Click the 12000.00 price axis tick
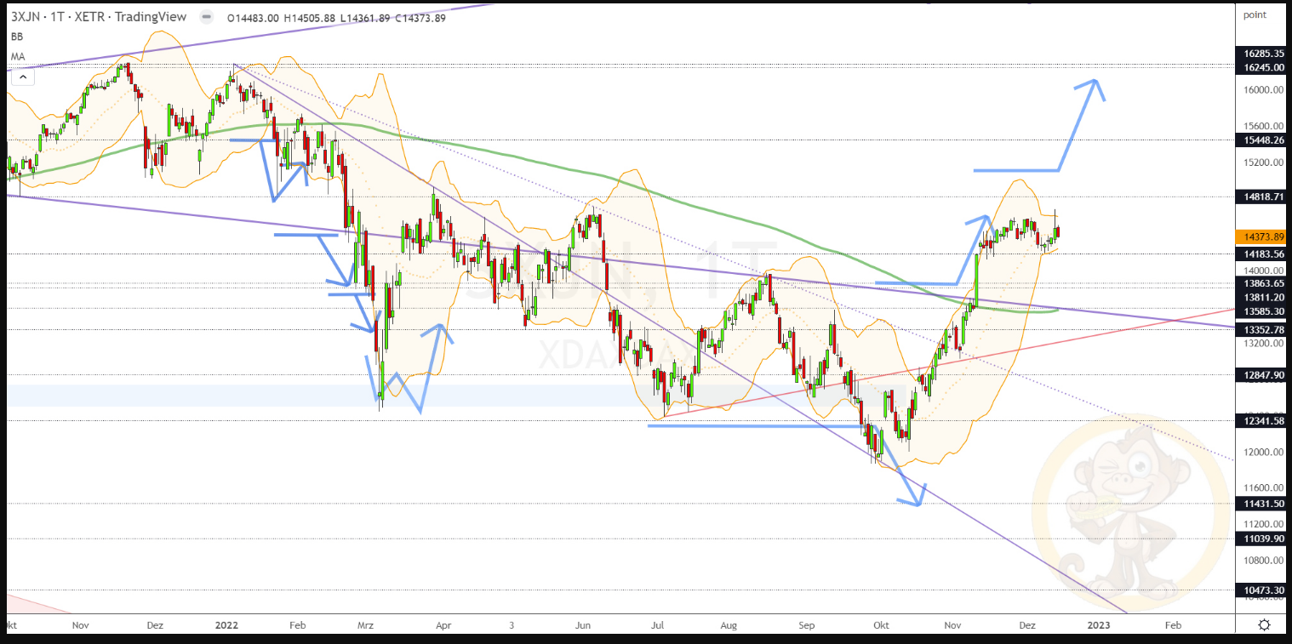1292x644 pixels. 1263,452
